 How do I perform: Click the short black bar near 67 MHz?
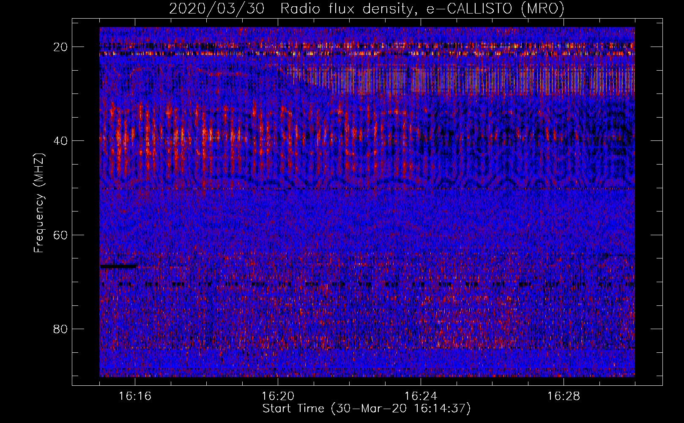pos(118,266)
